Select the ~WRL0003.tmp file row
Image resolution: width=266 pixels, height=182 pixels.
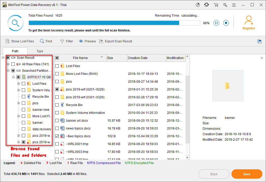pyautogui.click(x=120, y=152)
